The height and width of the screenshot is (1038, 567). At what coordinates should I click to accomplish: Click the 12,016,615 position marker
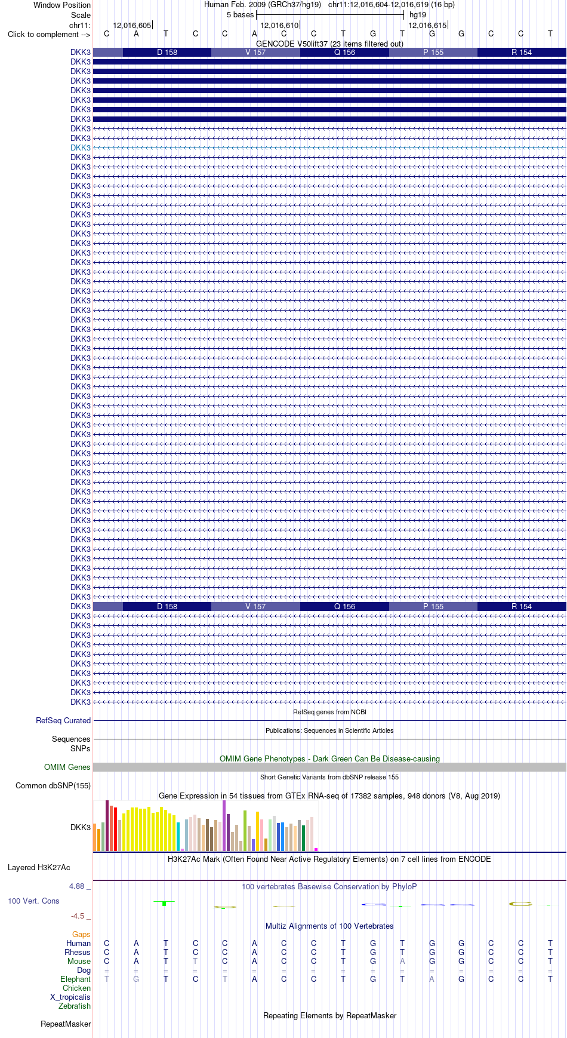427,25
